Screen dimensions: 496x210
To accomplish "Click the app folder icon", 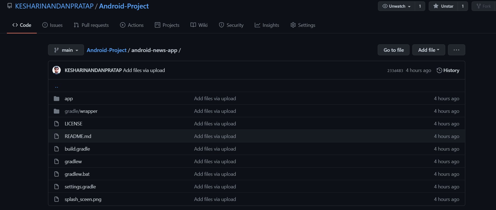I will coord(57,99).
